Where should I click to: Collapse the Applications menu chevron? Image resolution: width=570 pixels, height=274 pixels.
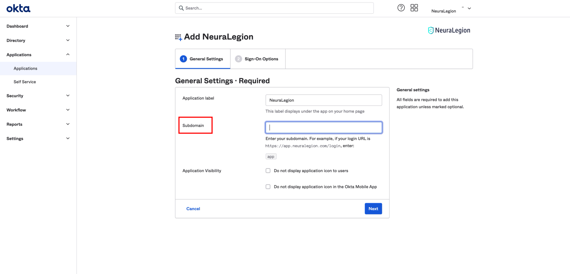[x=68, y=54]
